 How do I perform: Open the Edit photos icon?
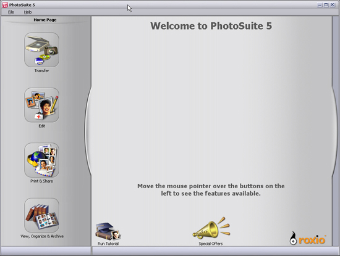click(41, 105)
